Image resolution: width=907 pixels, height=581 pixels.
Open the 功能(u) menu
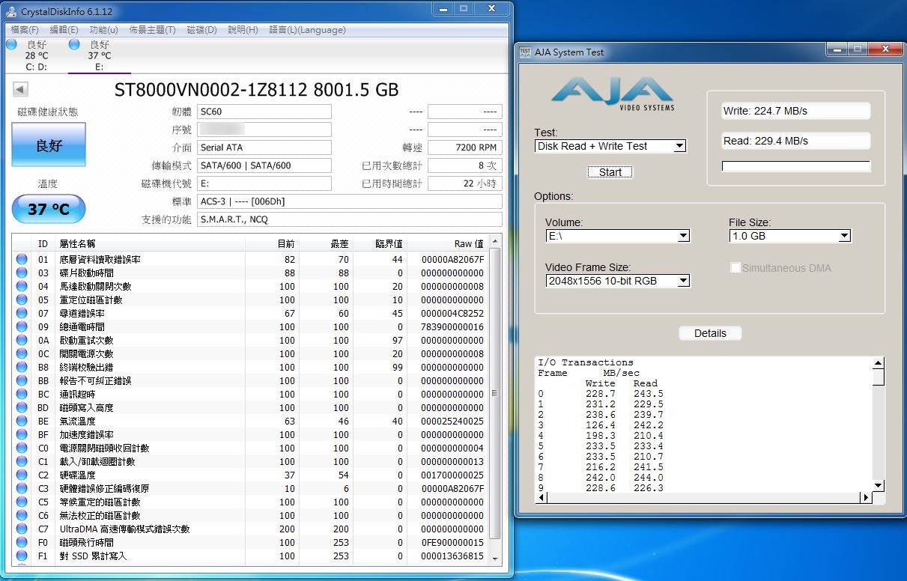[103, 30]
